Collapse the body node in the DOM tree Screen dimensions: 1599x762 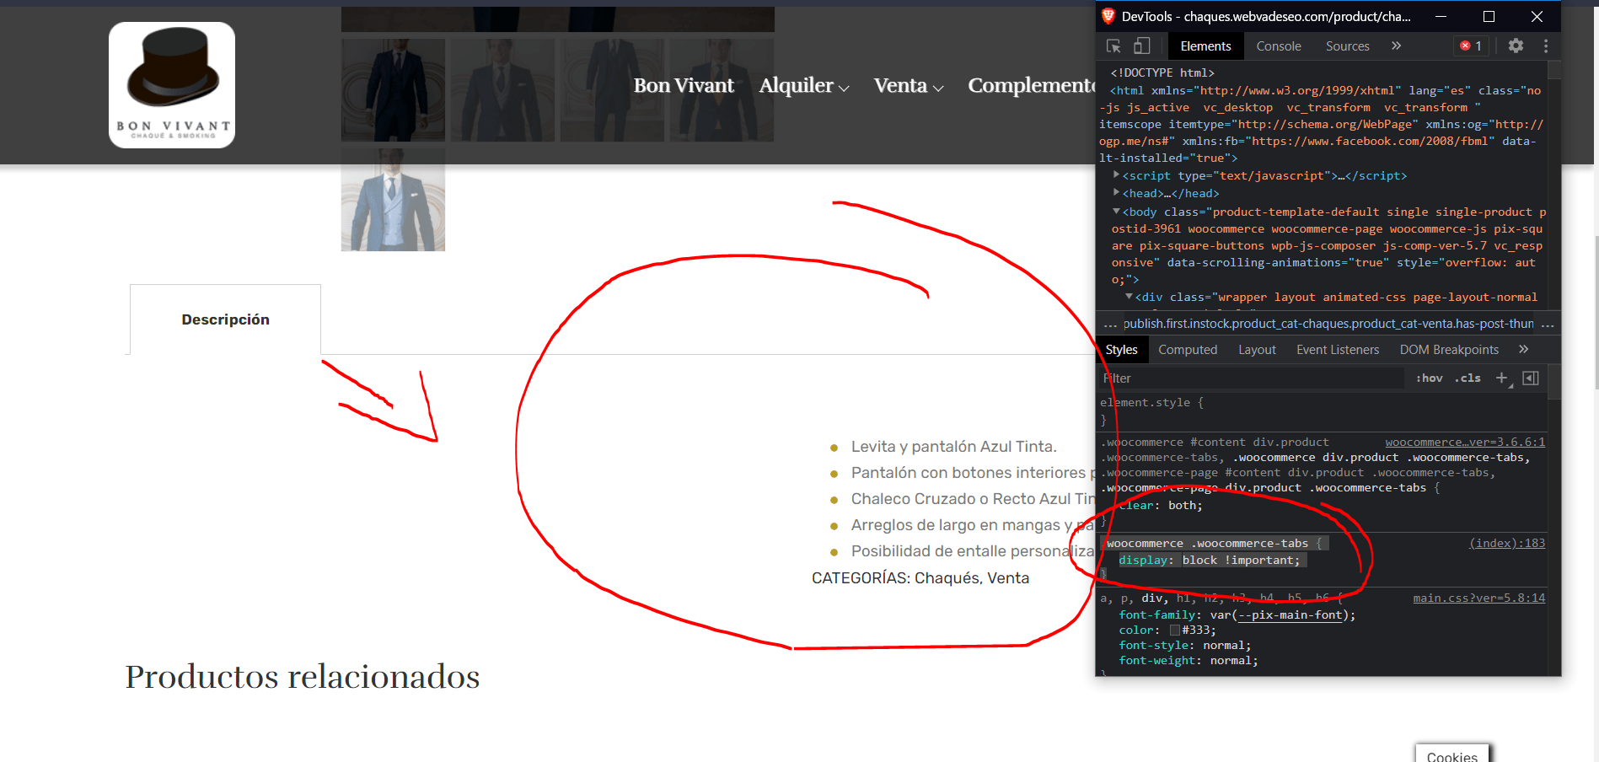[1117, 212]
